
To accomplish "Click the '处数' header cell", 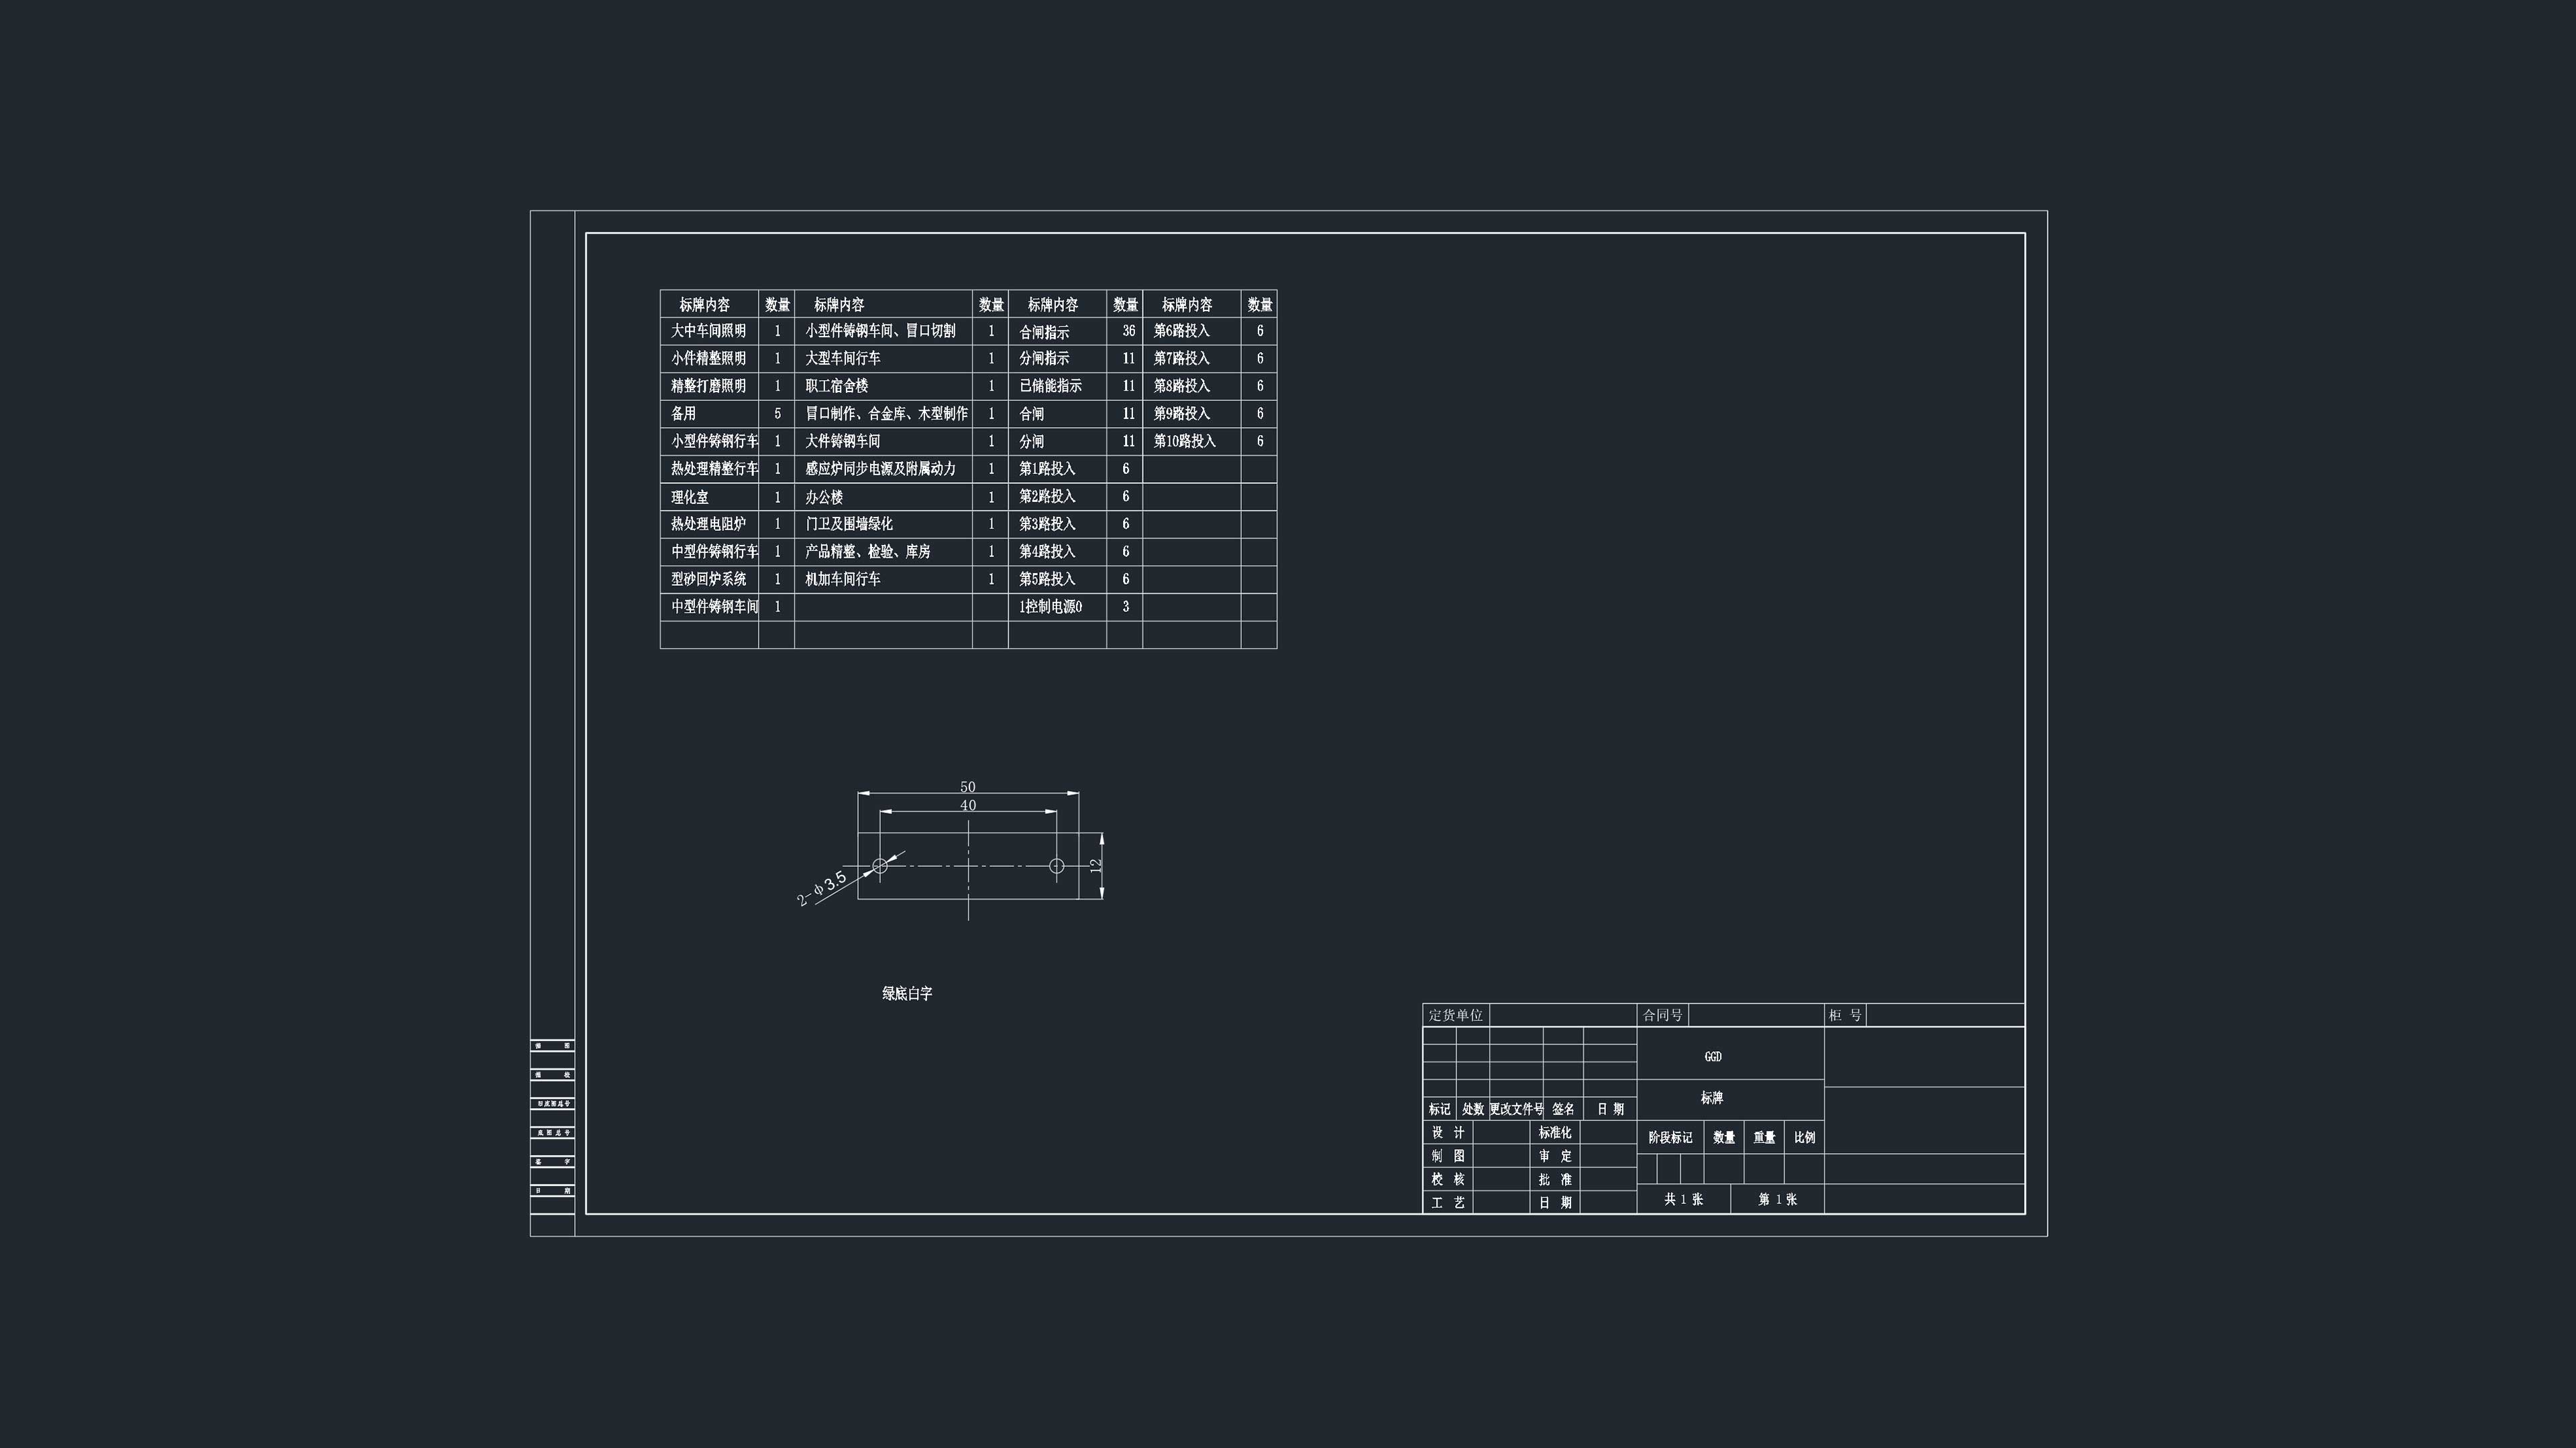I will coord(1473,1109).
